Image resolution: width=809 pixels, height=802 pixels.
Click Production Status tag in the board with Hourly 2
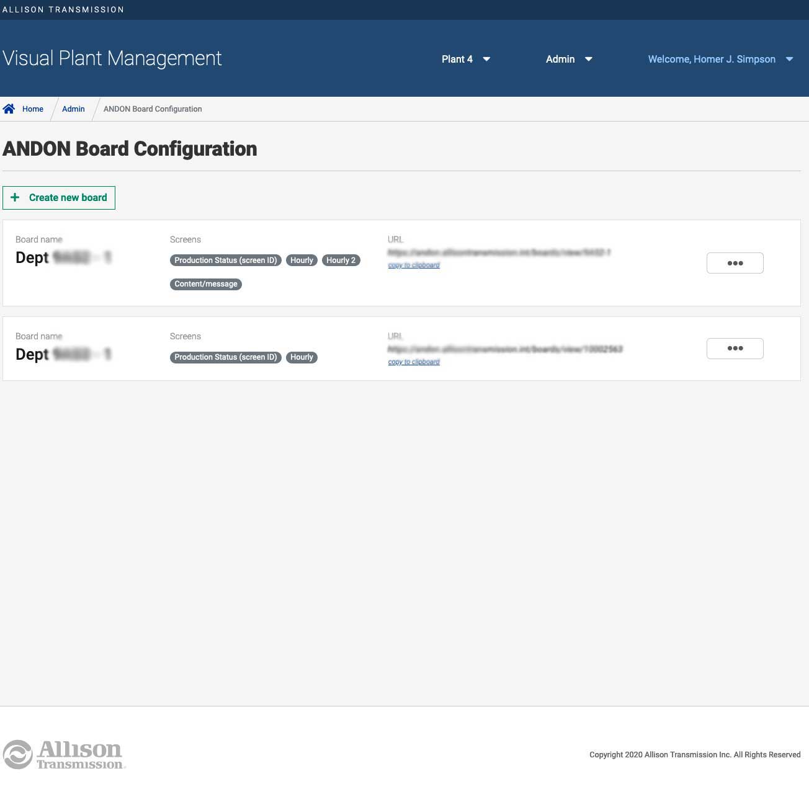pyautogui.click(x=226, y=261)
